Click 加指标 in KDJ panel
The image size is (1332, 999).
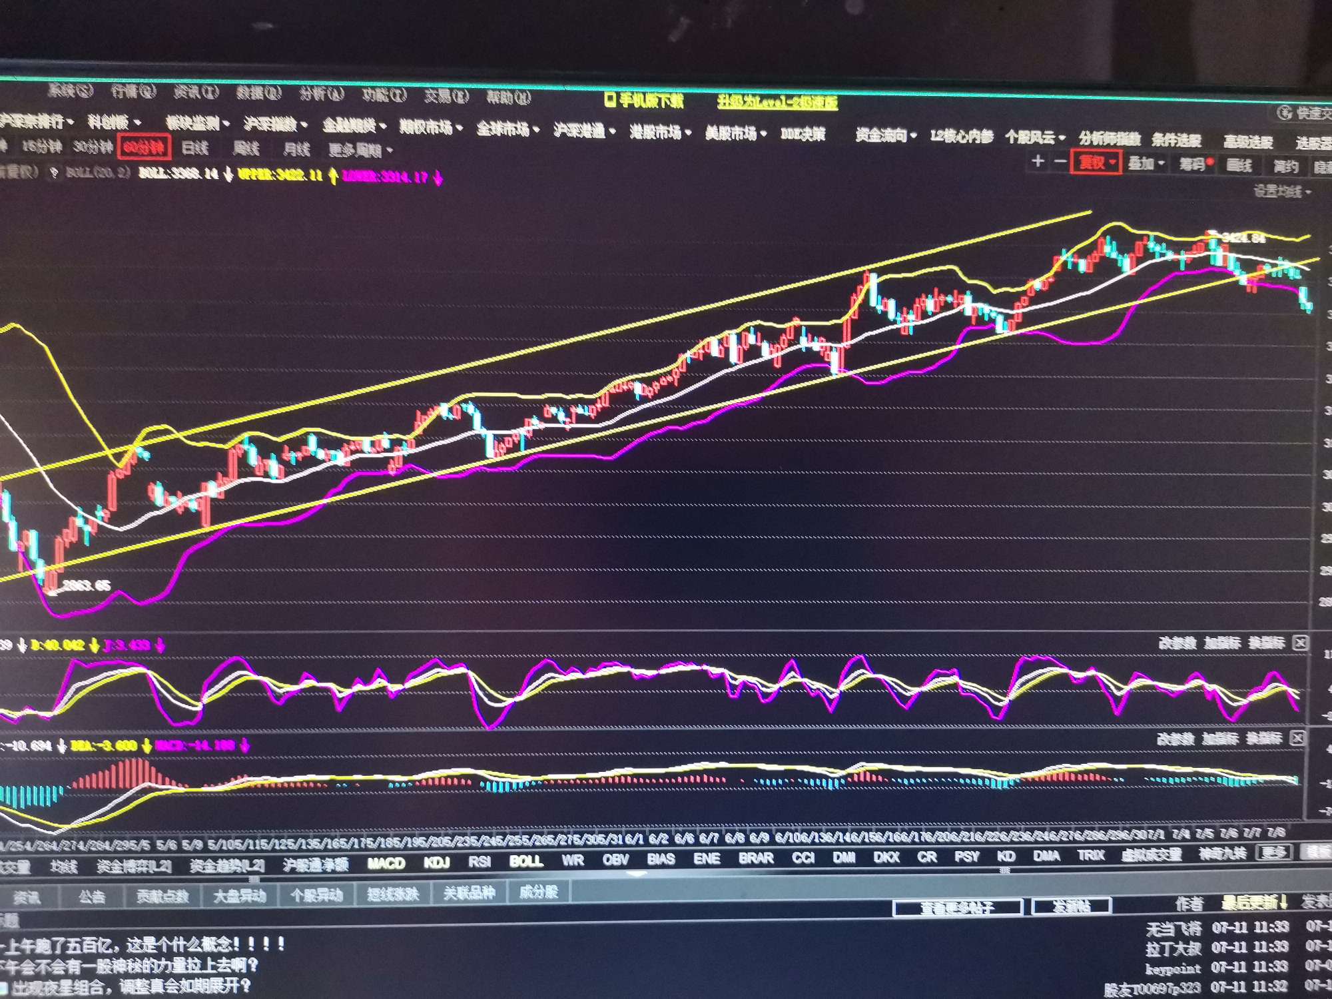pos(1223,643)
